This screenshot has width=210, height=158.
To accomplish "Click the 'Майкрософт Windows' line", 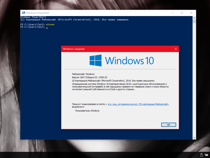I will [83, 74].
